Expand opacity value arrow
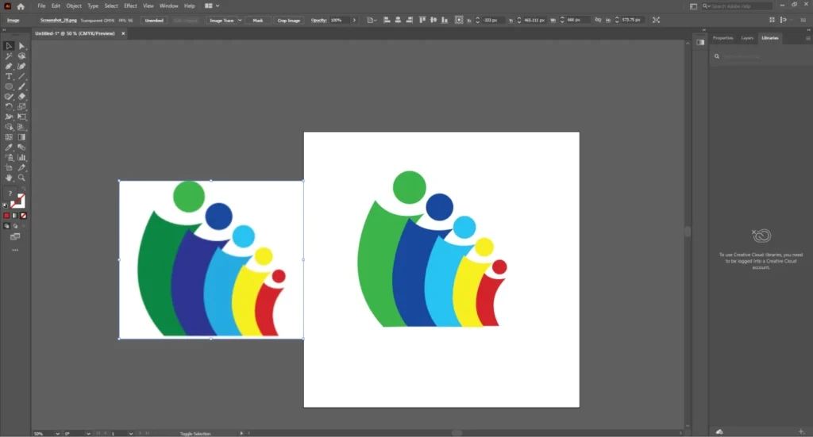Viewport: 813px width, 437px height. [x=354, y=20]
